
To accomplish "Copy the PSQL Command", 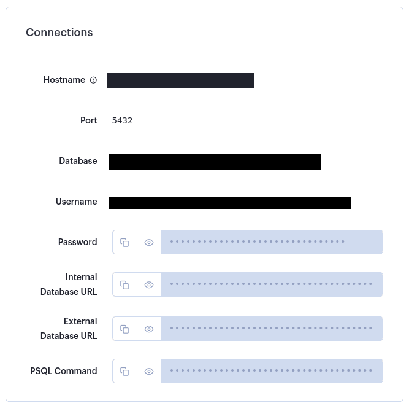I will pos(124,371).
